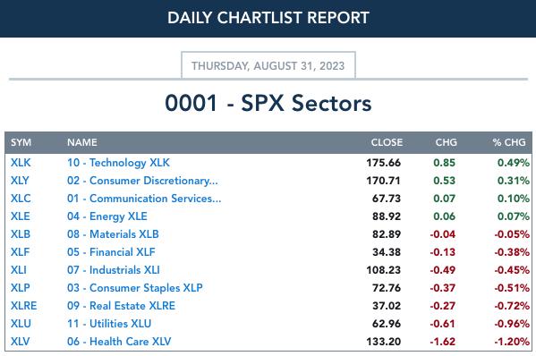Open 07 - Industrials XLI link
536x356 pixels.
114,270
